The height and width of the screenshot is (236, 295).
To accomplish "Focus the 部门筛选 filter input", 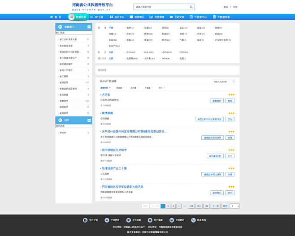I will pos(74,33).
